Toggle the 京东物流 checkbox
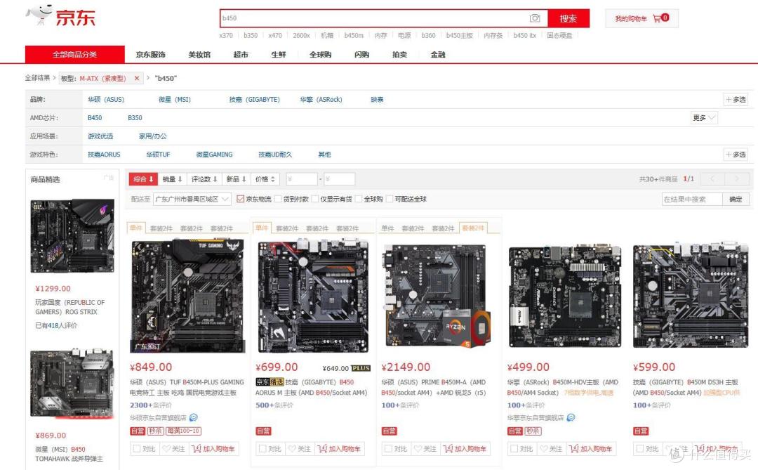Viewport: 758px width, 470px height. pyautogui.click(x=240, y=199)
